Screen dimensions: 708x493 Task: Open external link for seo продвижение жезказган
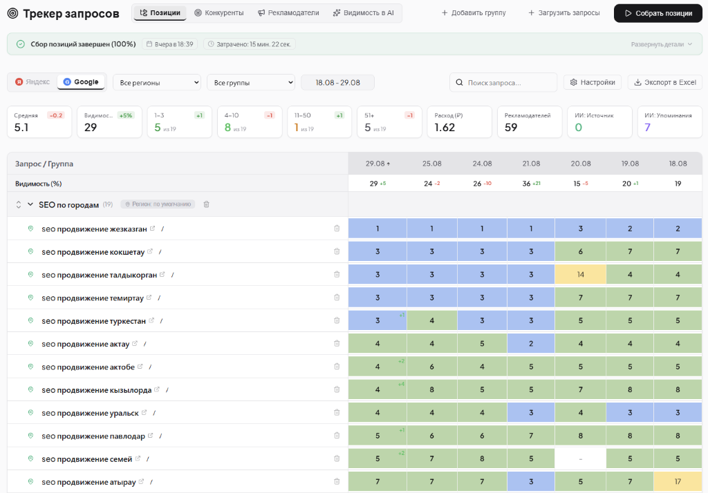click(153, 229)
